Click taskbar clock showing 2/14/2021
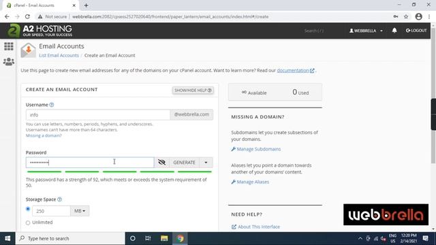The image size is (436, 245). click(409, 238)
